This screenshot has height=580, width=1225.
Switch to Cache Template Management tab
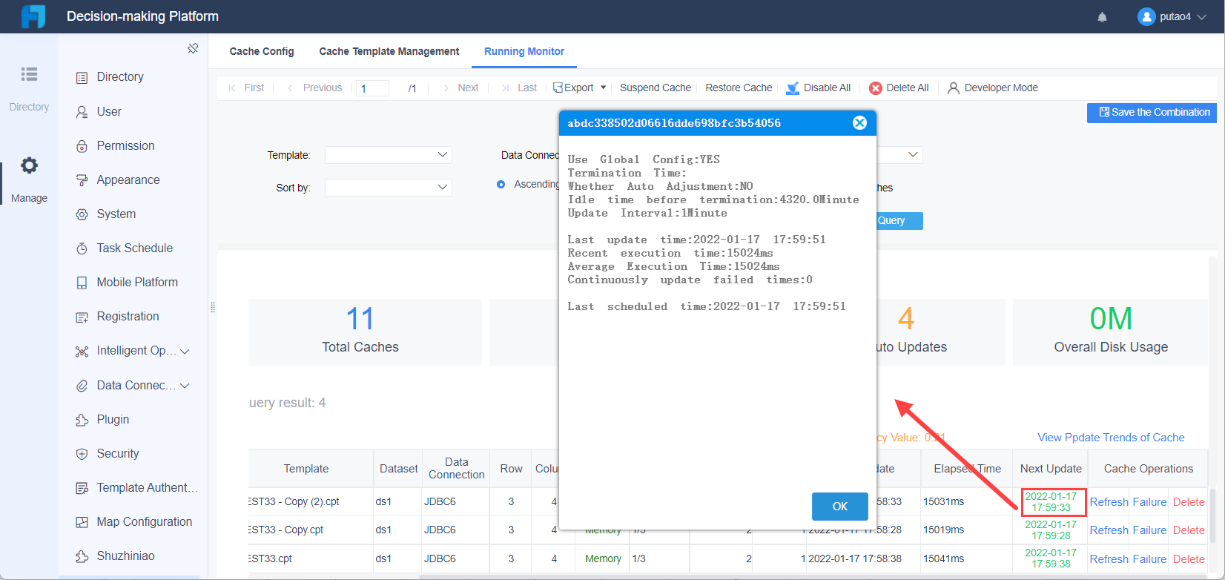pos(389,51)
